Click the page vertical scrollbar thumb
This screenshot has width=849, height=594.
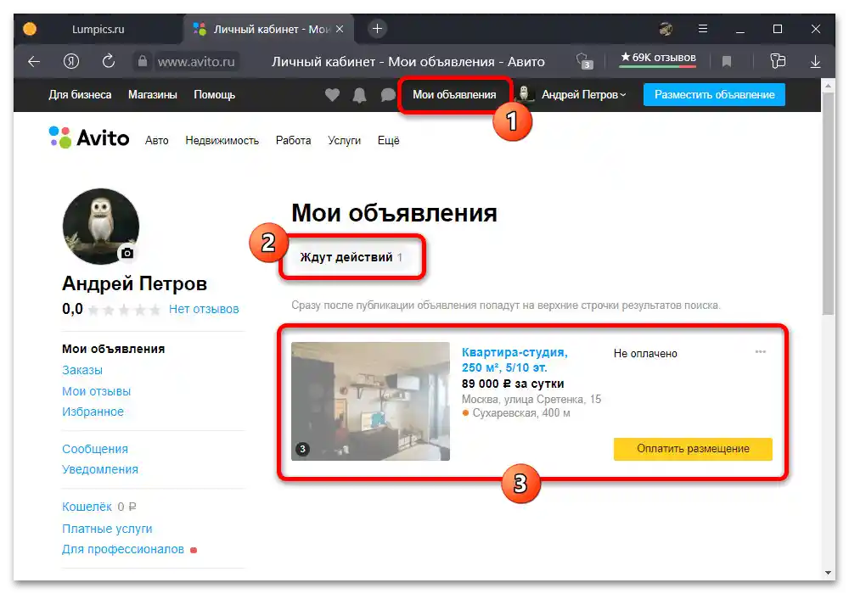coord(828,203)
